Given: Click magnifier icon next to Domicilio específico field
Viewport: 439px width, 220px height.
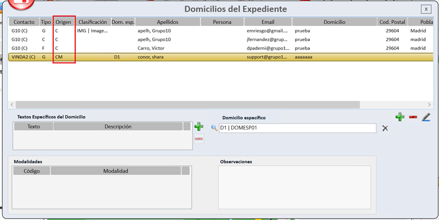Looking at the screenshot, I should pos(215,128).
